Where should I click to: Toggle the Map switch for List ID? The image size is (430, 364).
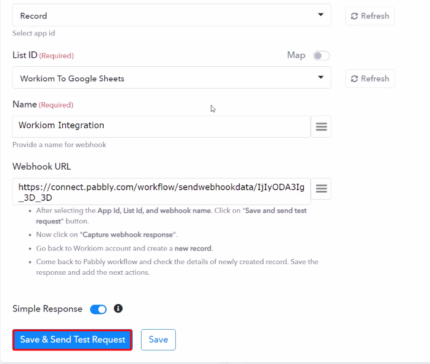[x=321, y=56]
